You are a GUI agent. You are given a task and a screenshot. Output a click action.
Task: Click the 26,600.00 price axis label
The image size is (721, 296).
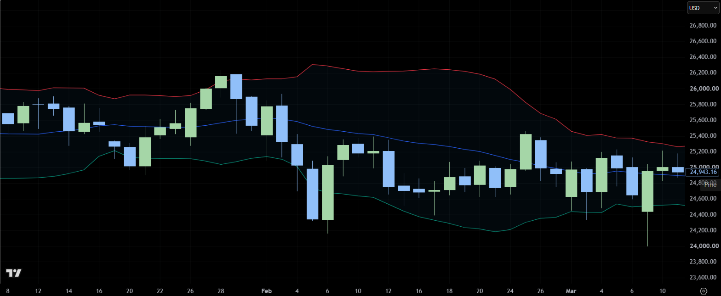[x=704, y=41]
